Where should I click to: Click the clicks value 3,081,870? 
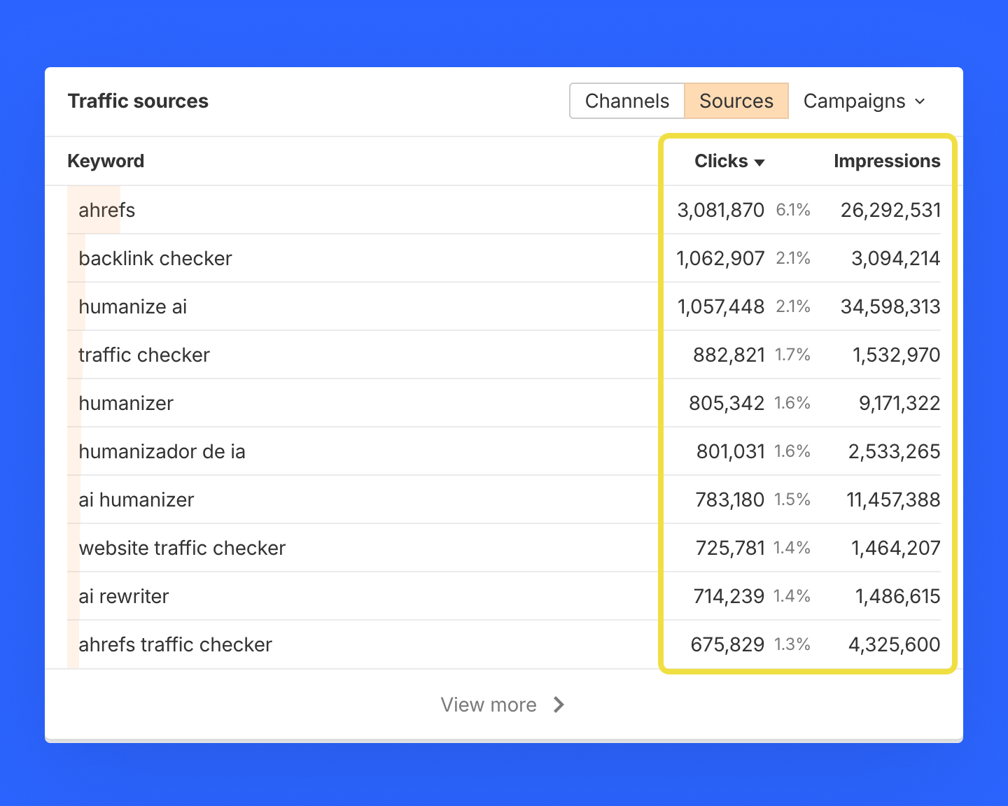pos(721,210)
